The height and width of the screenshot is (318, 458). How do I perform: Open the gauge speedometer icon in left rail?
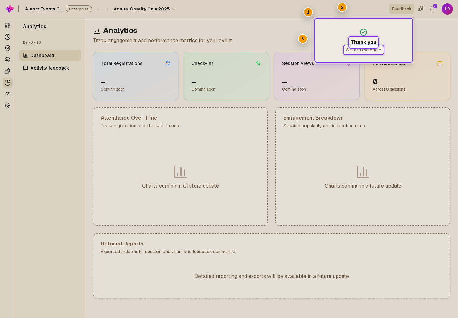(x=8, y=94)
